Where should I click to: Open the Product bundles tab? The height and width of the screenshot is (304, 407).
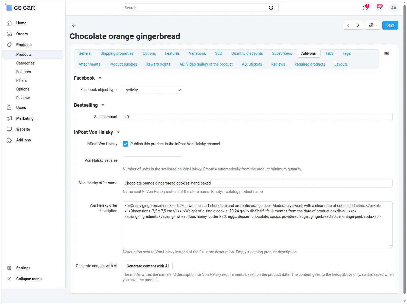click(x=123, y=64)
